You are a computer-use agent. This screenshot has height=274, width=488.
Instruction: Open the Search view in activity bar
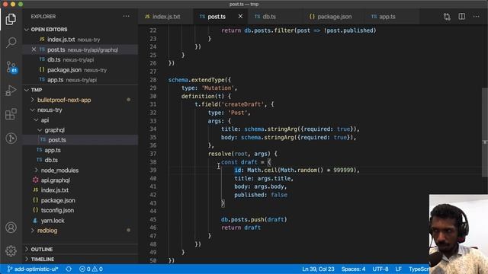click(x=11, y=43)
